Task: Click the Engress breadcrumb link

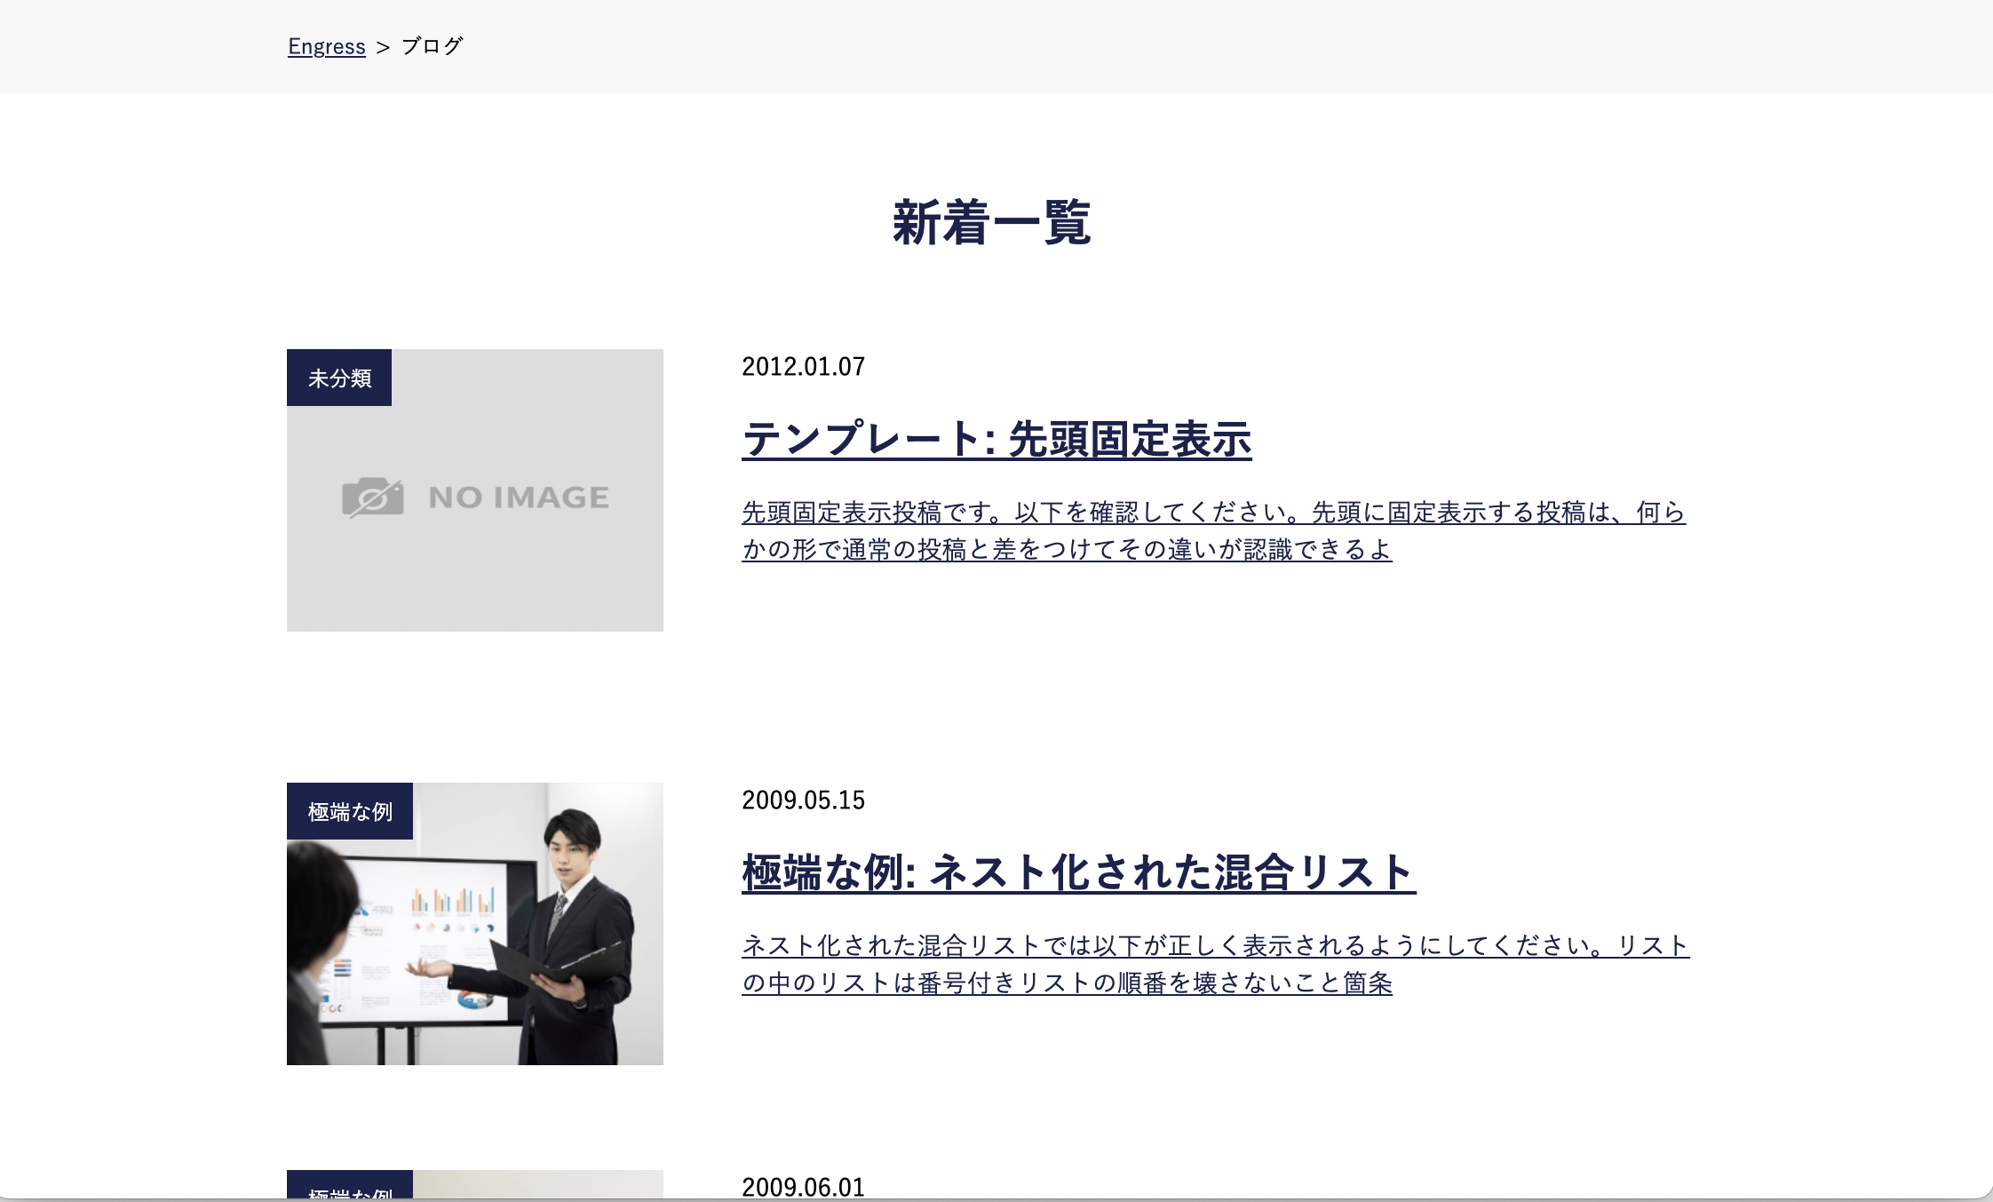Action: [x=326, y=46]
